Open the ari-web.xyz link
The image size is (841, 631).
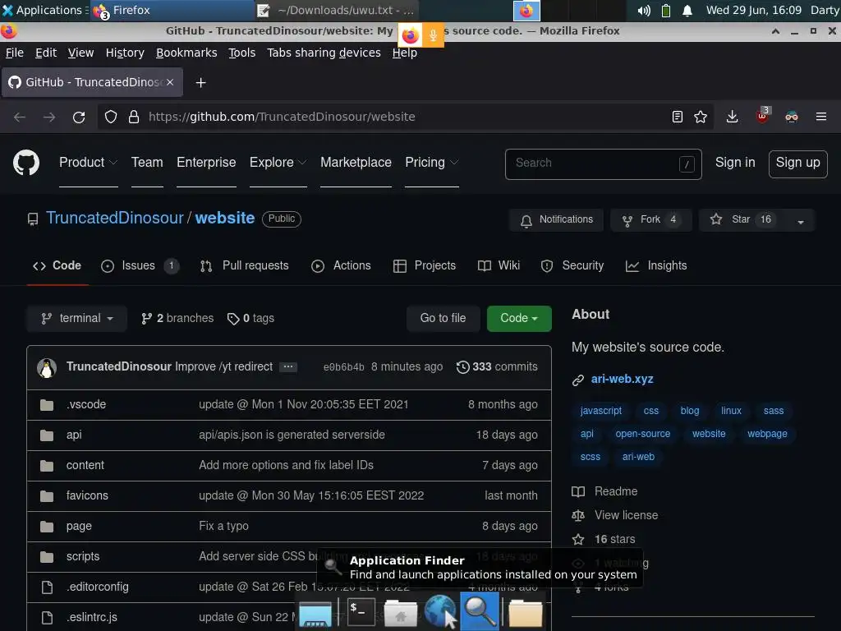click(622, 380)
